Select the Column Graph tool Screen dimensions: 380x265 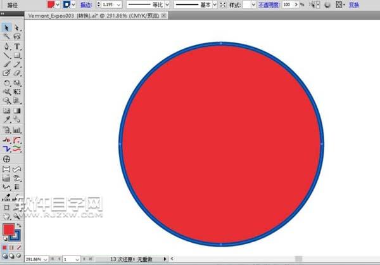(16, 130)
